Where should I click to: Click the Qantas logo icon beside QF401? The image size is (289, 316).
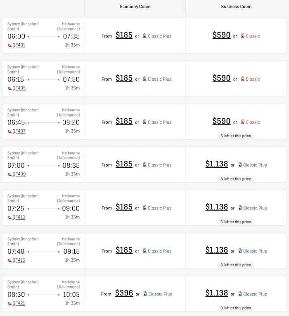(x=9, y=45)
